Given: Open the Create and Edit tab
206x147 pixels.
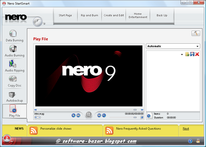Looking at the screenshot, I should [114, 16].
